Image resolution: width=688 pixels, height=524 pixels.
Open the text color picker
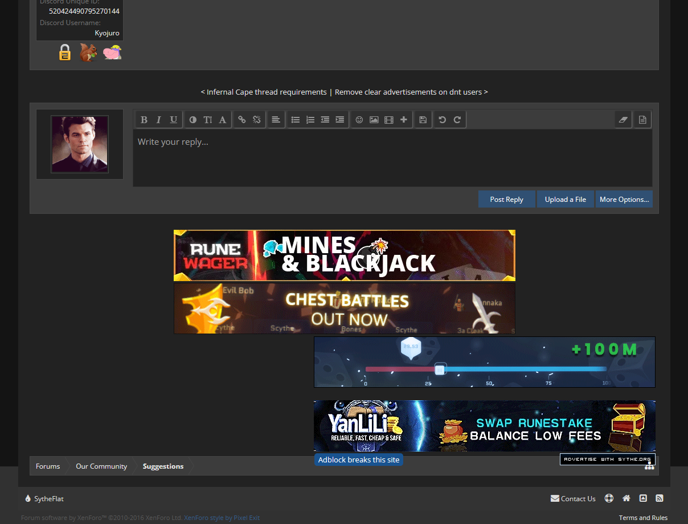[x=193, y=120]
